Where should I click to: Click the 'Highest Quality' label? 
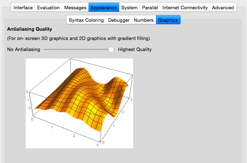[x=135, y=50]
